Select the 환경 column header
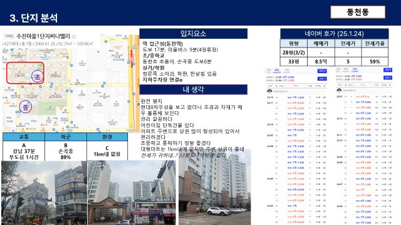This screenshot has width=401, height=225. coord(107,137)
